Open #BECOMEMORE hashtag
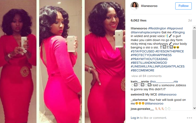The width and height of the screenshot is (196, 123). coord(143,70)
